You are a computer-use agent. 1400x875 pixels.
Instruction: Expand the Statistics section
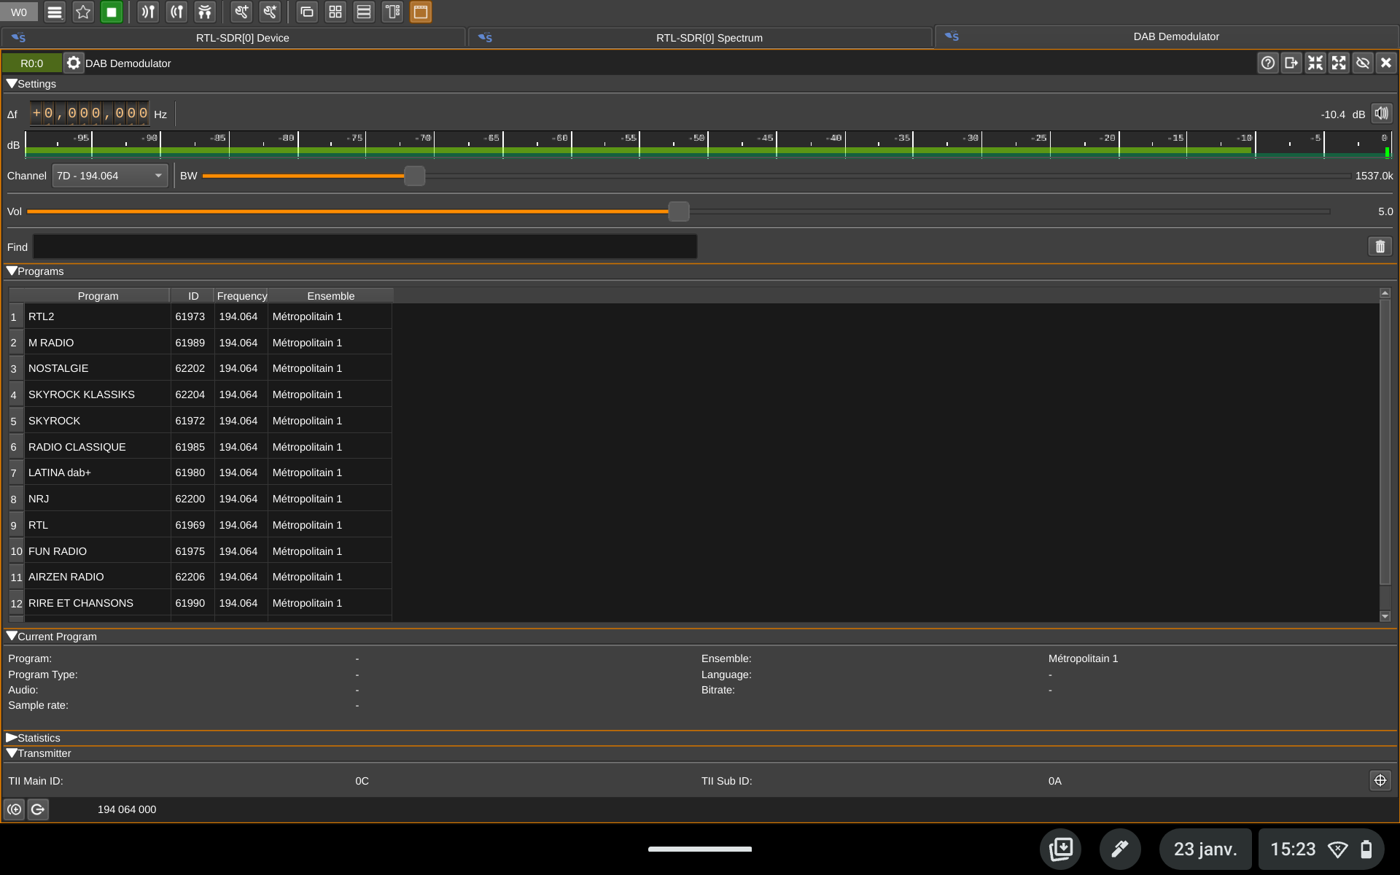pyautogui.click(x=12, y=738)
